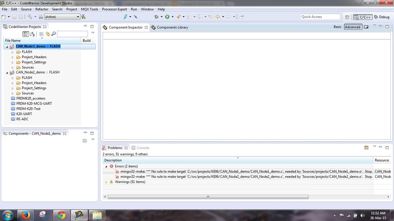394x221 pixels.
Task: Expand Sources folder under CAN_Node1_demo
Action: click(13, 68)
